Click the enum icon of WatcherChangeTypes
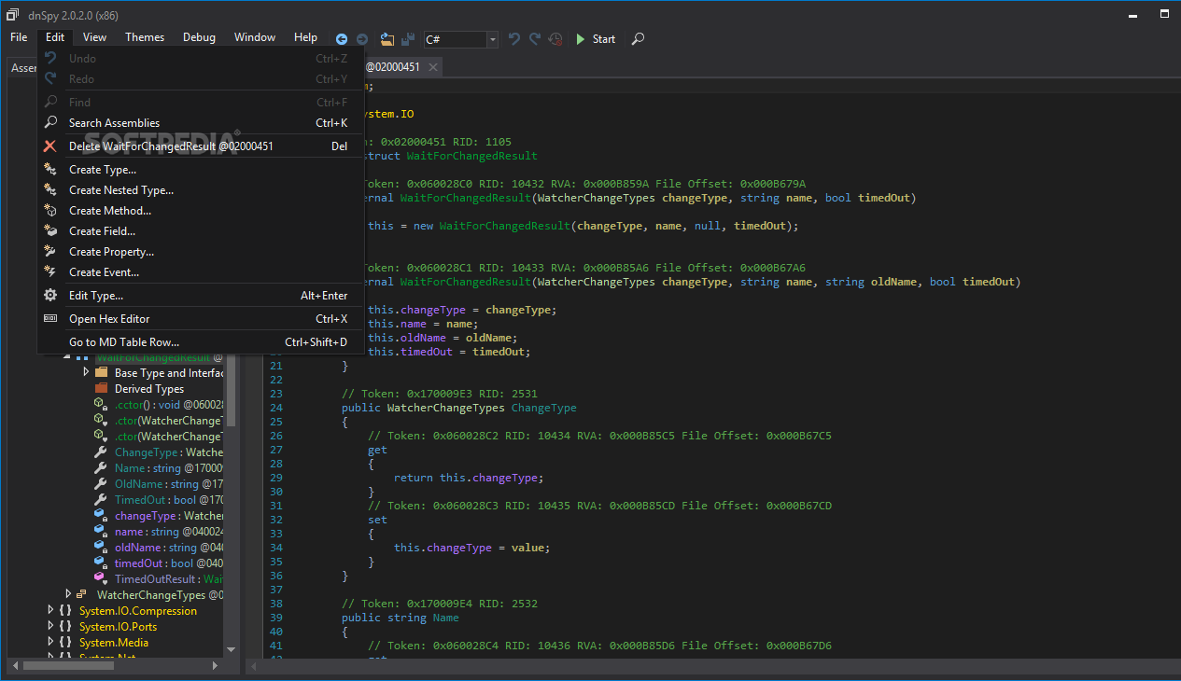 pos(82,595)
